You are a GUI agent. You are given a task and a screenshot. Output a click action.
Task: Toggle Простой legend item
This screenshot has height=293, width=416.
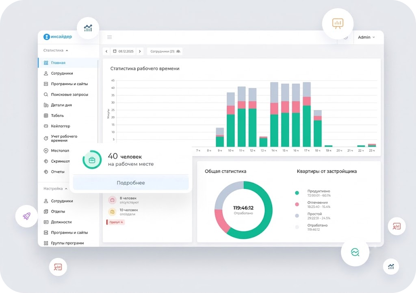click(x=313, y=216)
